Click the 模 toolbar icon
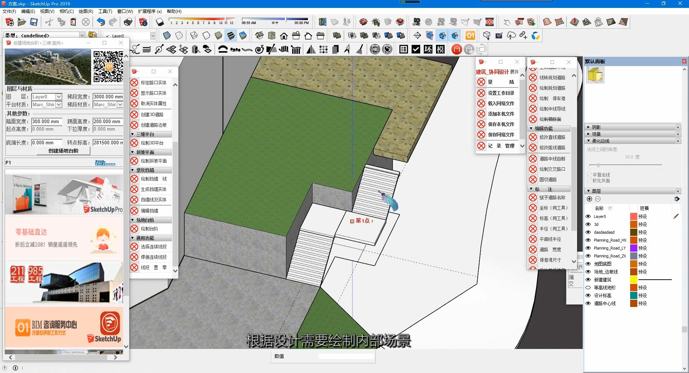Screen dimensions: 689x373 click(x=440, y=49)
